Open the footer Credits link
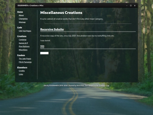153x115 pixels. [102, 85]
